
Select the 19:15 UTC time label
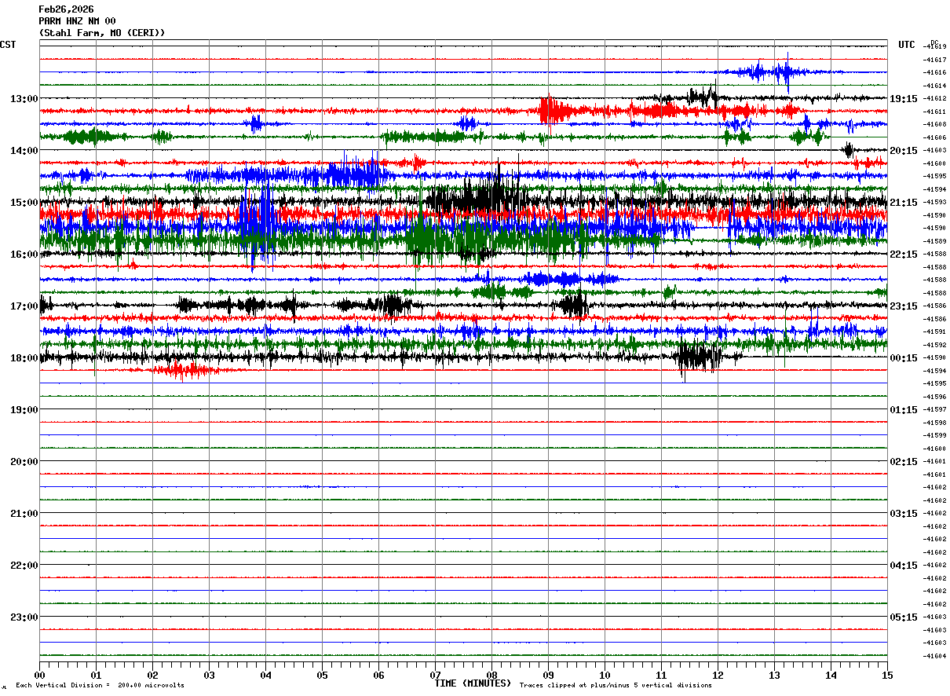(x=903, y=99)
